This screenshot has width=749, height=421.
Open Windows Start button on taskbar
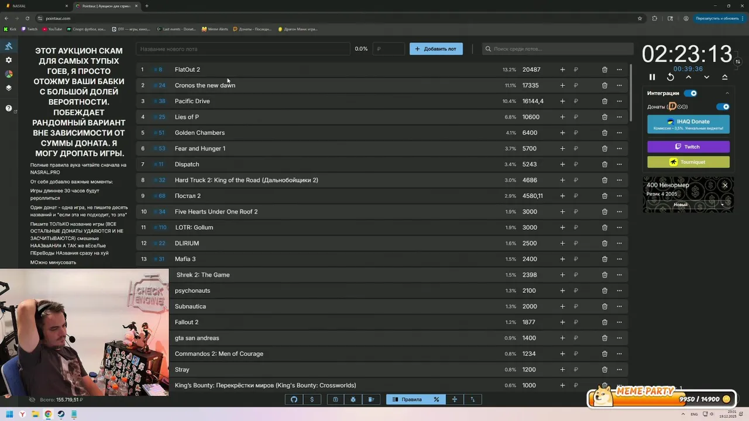[x=9, y=415]
